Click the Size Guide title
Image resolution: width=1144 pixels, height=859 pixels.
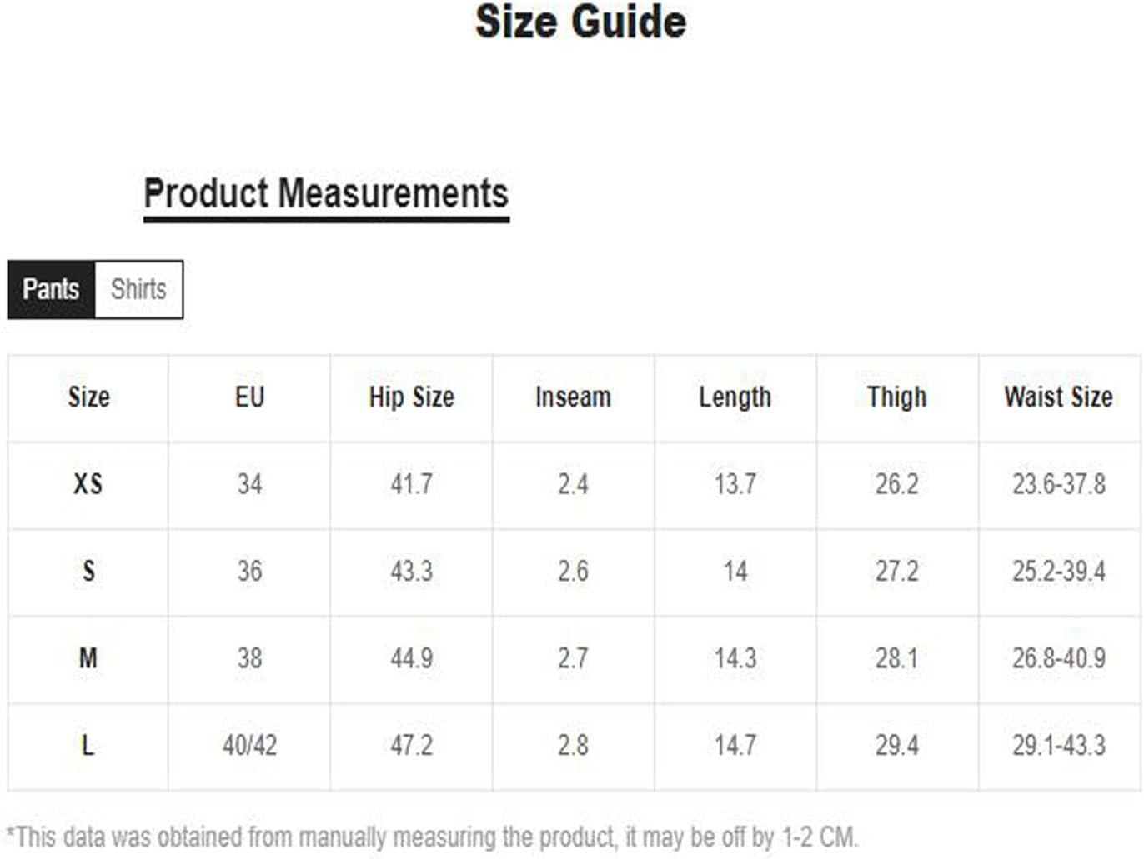tap(580, 22)
